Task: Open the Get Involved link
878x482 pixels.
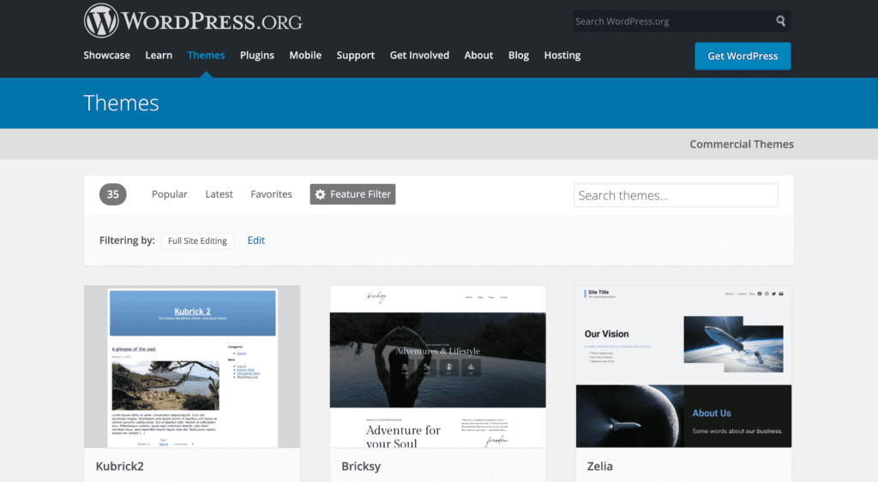Action: coord(419,56)
